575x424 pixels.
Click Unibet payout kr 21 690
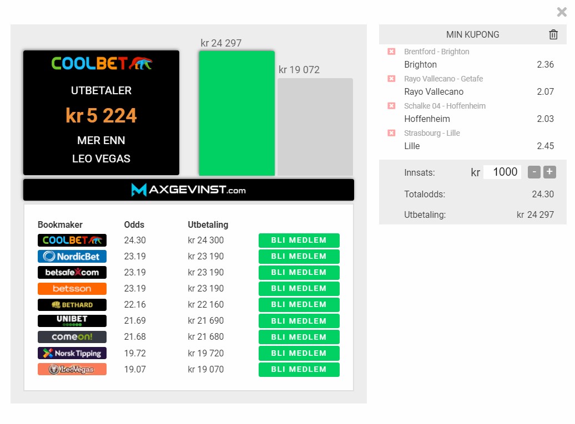coord(206,321)
